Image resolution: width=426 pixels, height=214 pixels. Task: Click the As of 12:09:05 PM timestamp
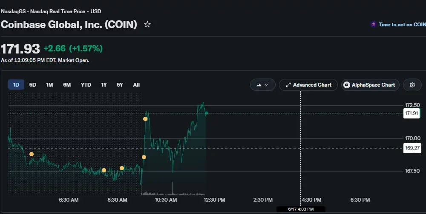pos(45,60)
